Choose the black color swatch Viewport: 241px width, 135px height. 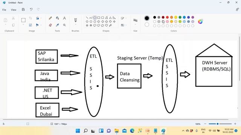(155, 17)
